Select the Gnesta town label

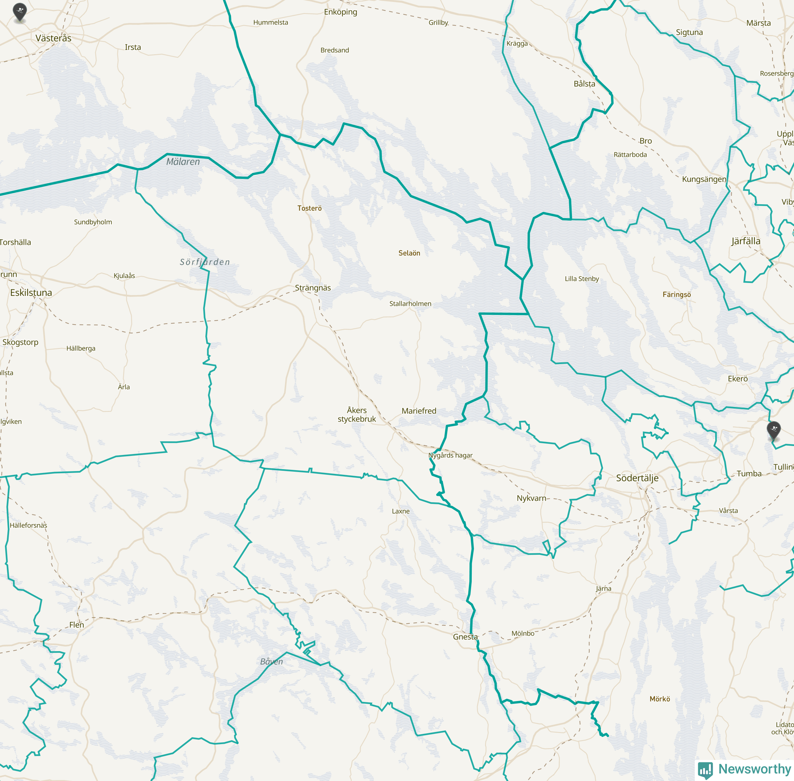(465, 637)
